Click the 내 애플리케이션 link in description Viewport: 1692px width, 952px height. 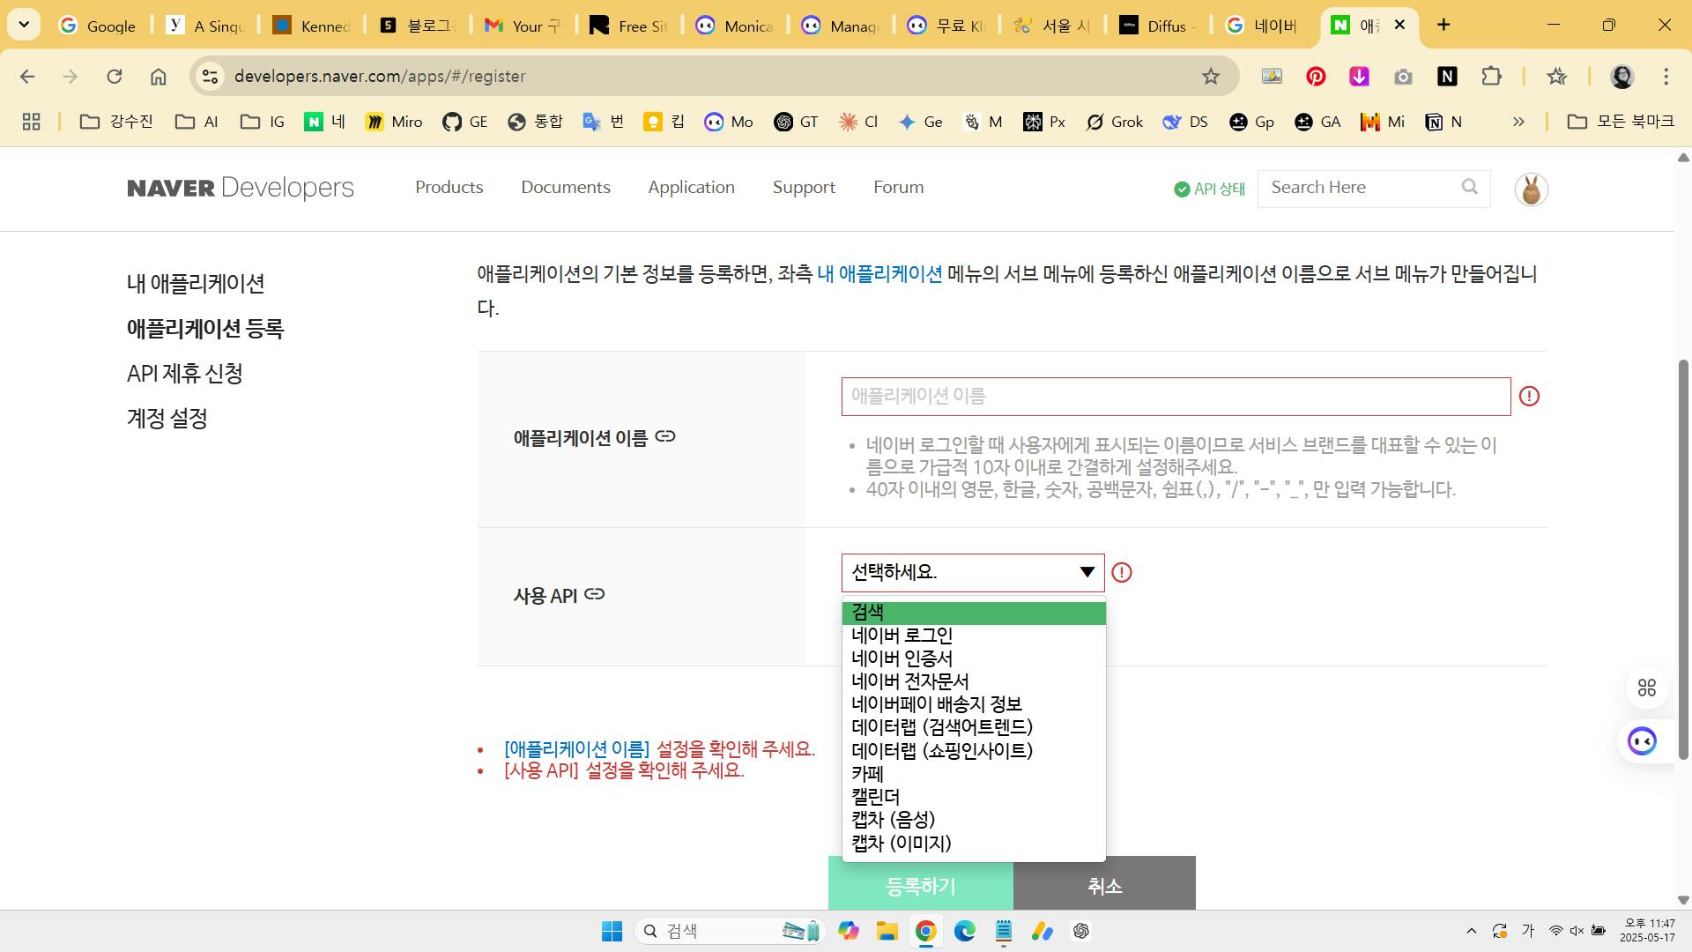coord(879,274)
